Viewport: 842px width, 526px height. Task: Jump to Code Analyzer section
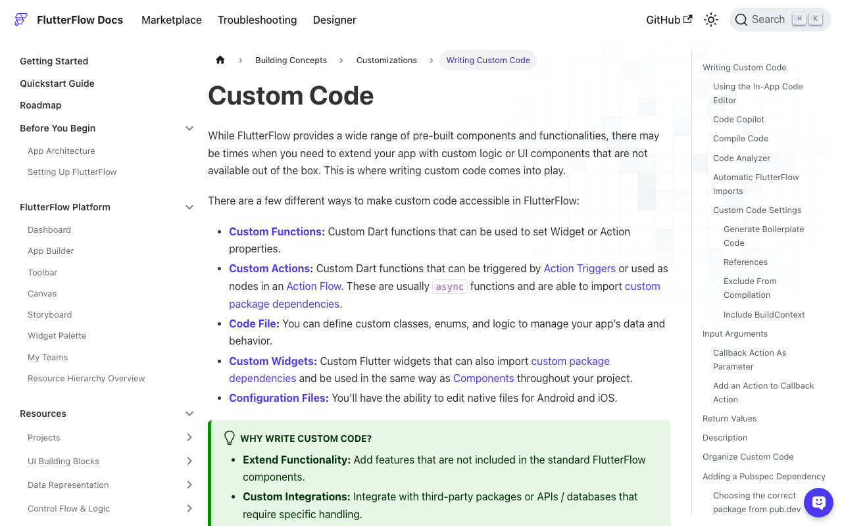pos(741,158)
